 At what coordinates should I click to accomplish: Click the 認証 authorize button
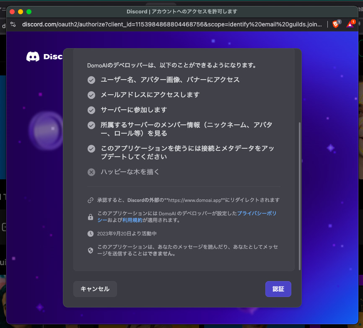(278, 289)
